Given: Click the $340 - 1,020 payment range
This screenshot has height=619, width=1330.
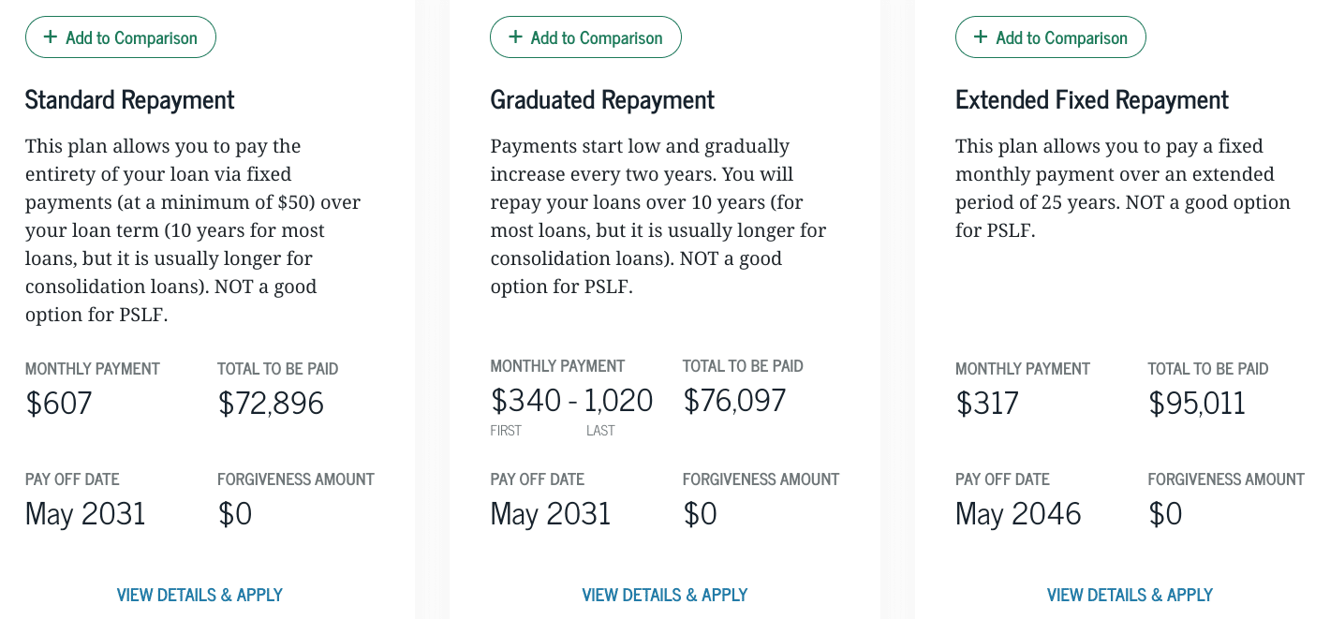Looking at the screenshot, I should 571,400.
